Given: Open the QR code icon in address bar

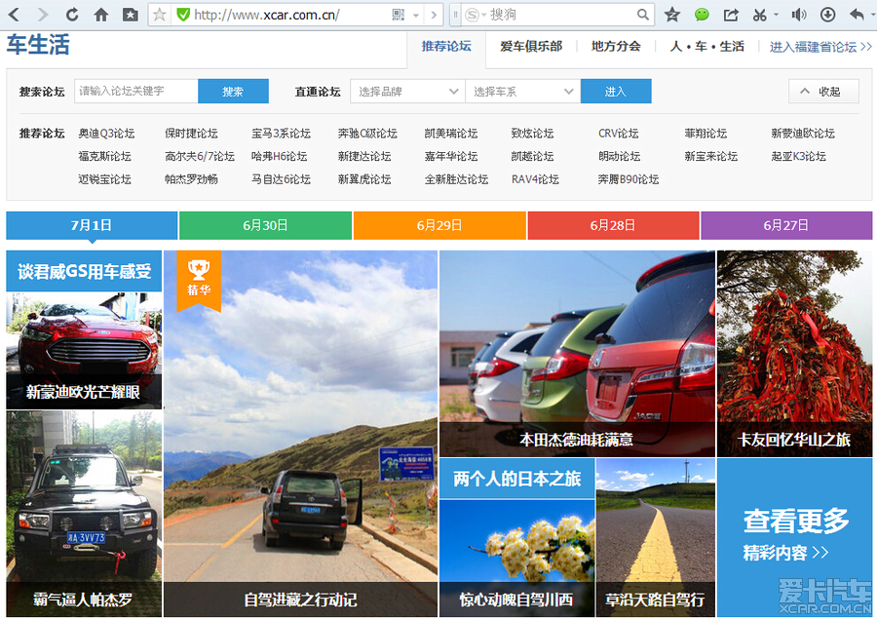Looking at the screenshot, I should [x=399, y=15].
